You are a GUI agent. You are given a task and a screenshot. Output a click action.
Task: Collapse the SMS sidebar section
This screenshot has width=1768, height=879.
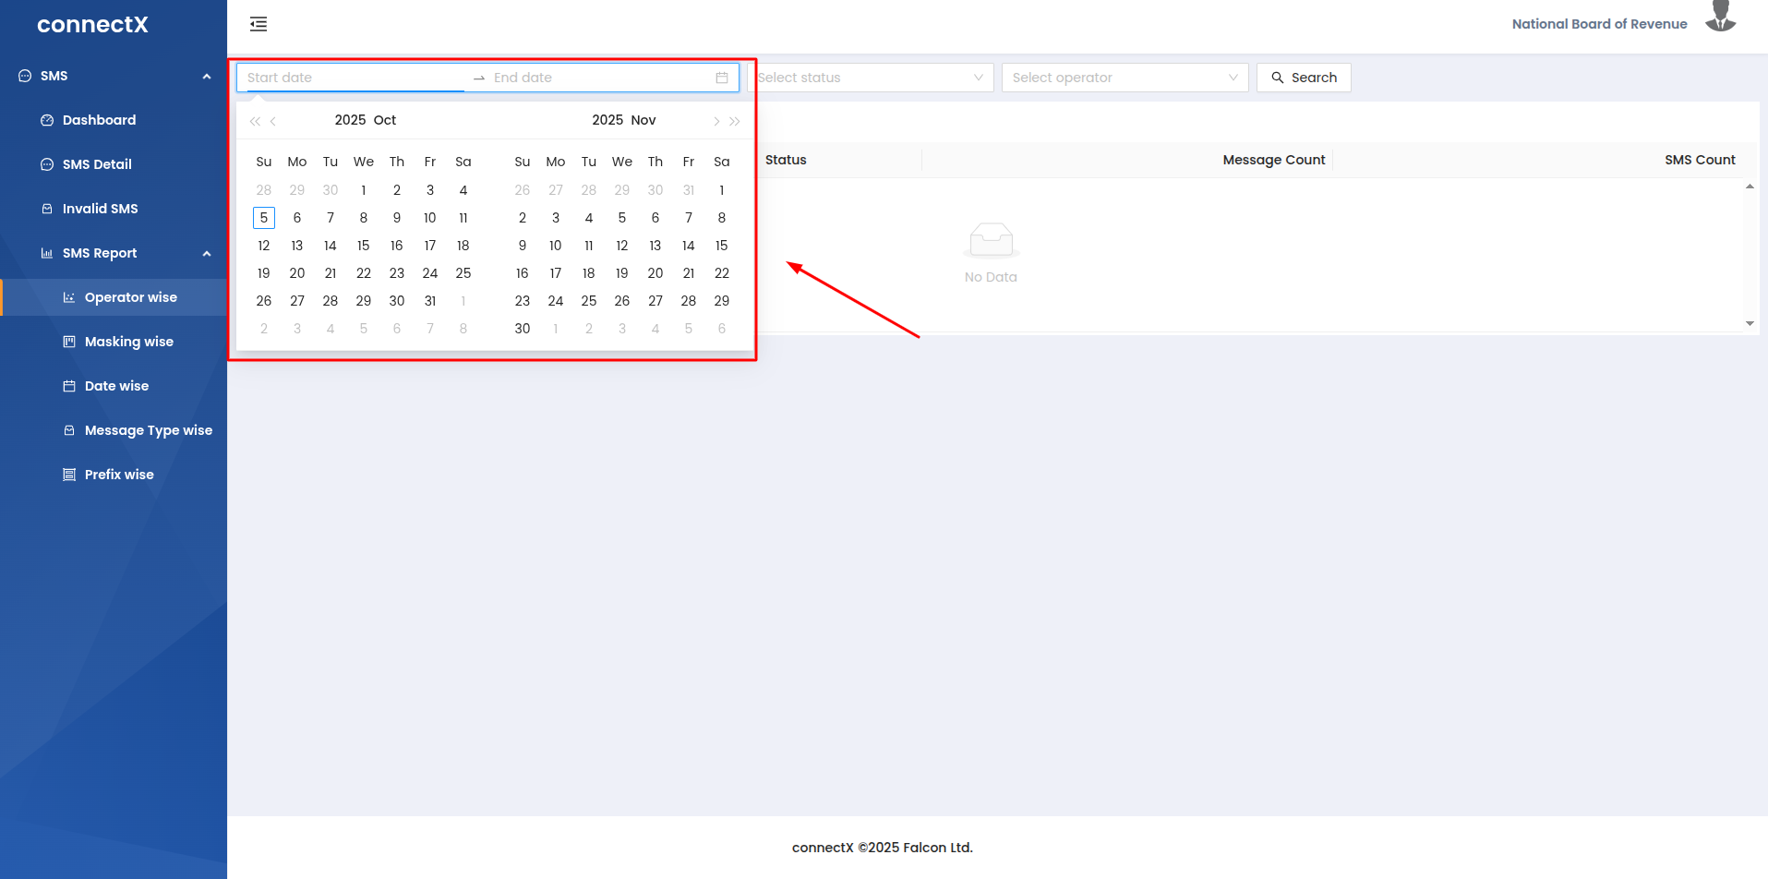(207, 76)
